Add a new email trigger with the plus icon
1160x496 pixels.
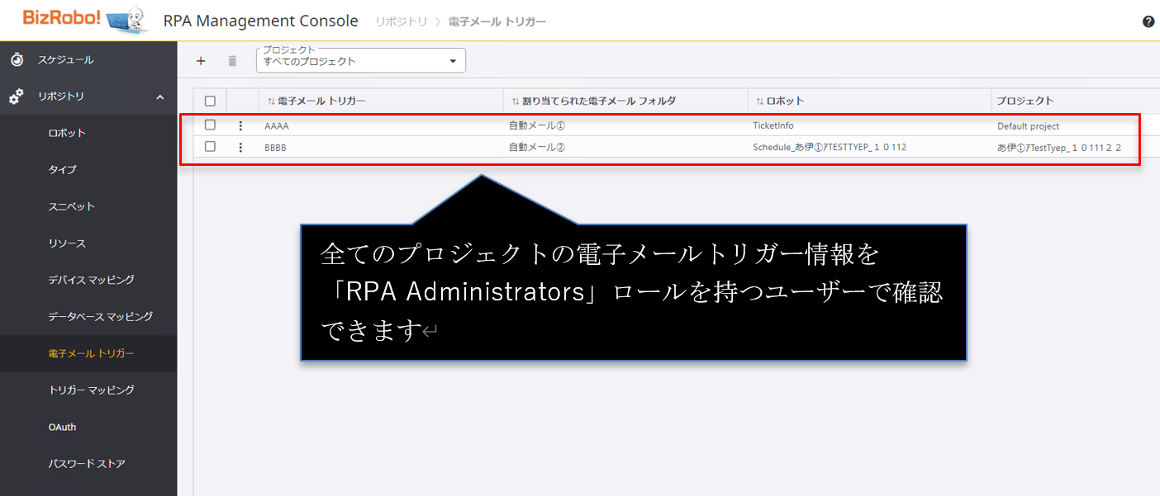click(201, 60)
